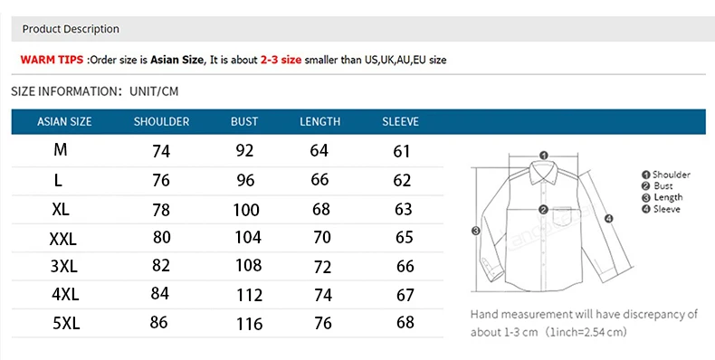Click the BUST column header

244,122
